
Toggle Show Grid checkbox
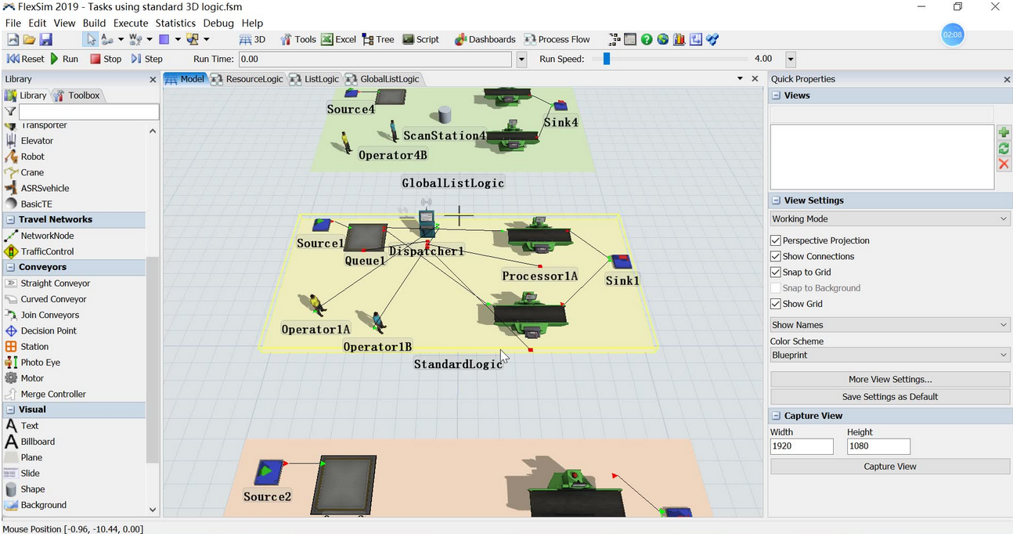pyautogui.click(x=776, y=304)
